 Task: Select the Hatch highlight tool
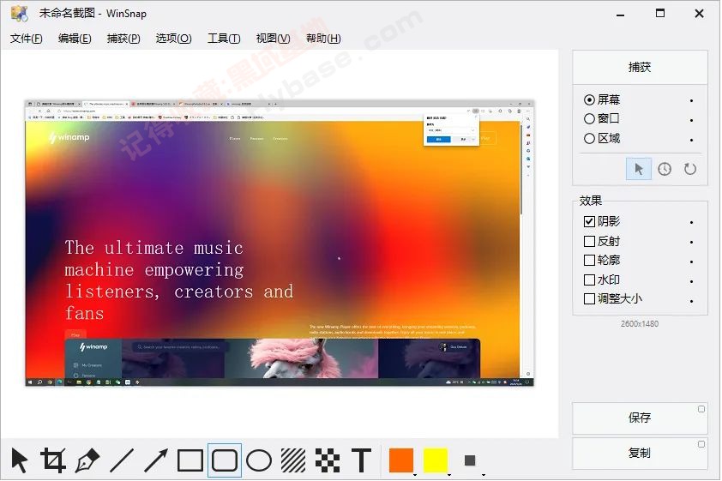(293, 460)
